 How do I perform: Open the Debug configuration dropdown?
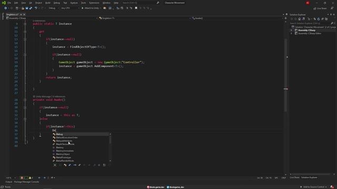click(x=53, y=8)
